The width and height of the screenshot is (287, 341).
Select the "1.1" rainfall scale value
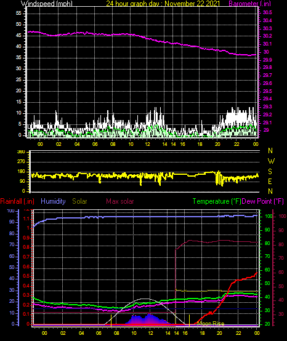click(x=26, y=219)
